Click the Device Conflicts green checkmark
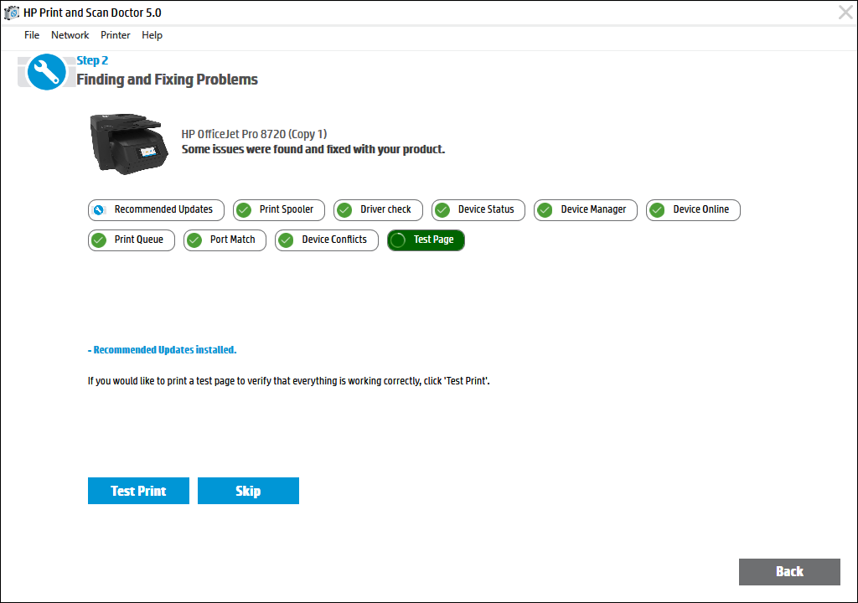This screenshot has height=603, width=858. pos(287,240)
